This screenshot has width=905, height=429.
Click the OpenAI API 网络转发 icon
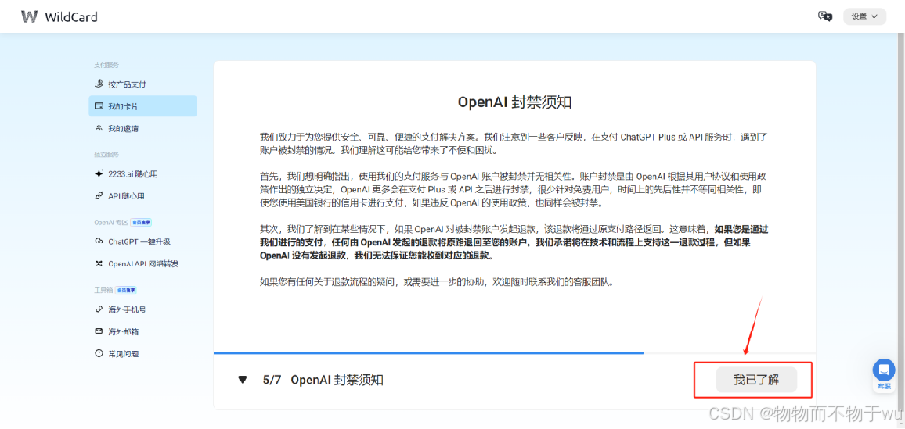(x=99, y=264)
